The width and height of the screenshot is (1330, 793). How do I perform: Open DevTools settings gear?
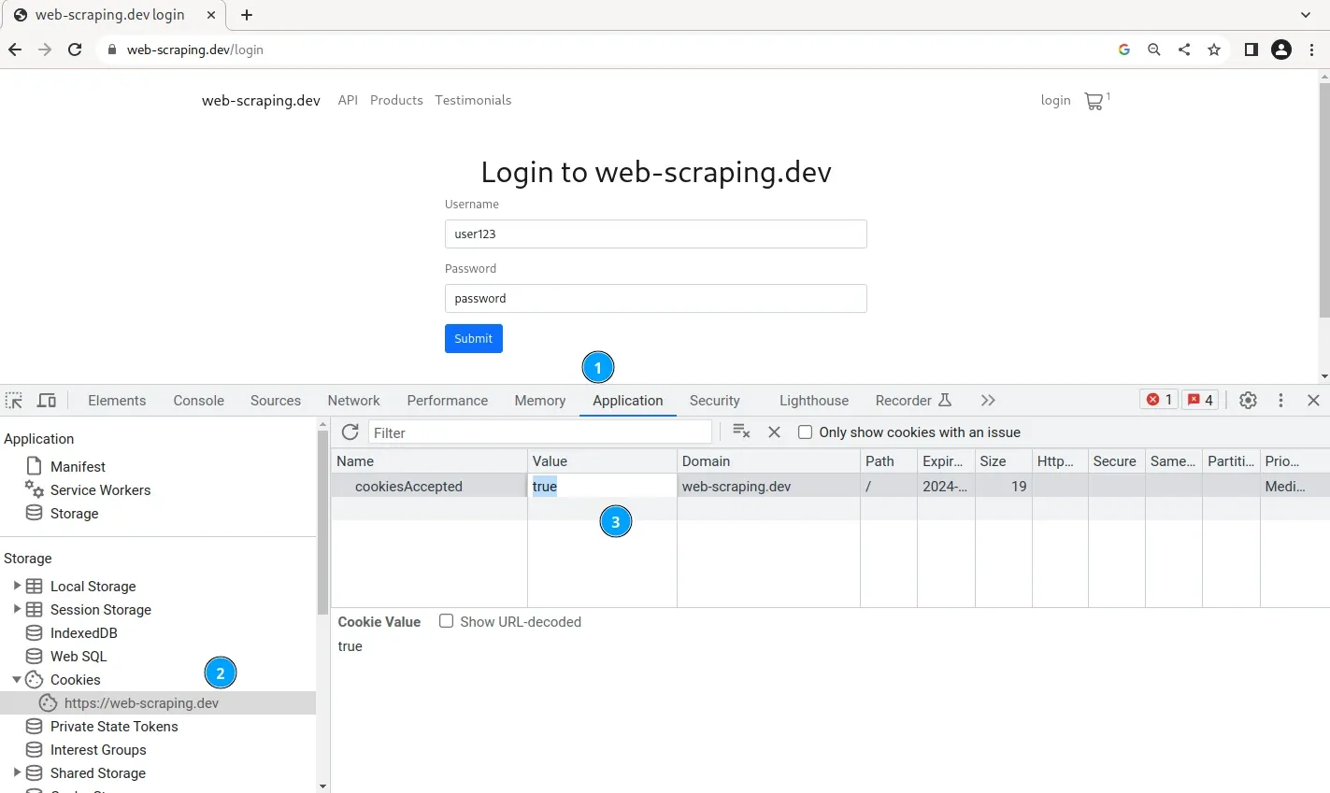1248,400
